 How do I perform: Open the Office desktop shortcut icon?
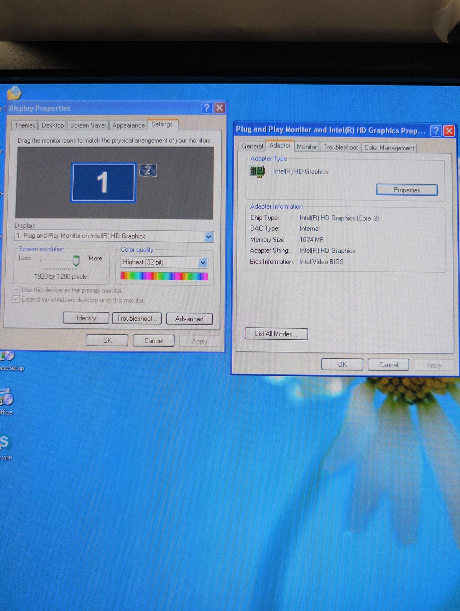tap(7, 401)
